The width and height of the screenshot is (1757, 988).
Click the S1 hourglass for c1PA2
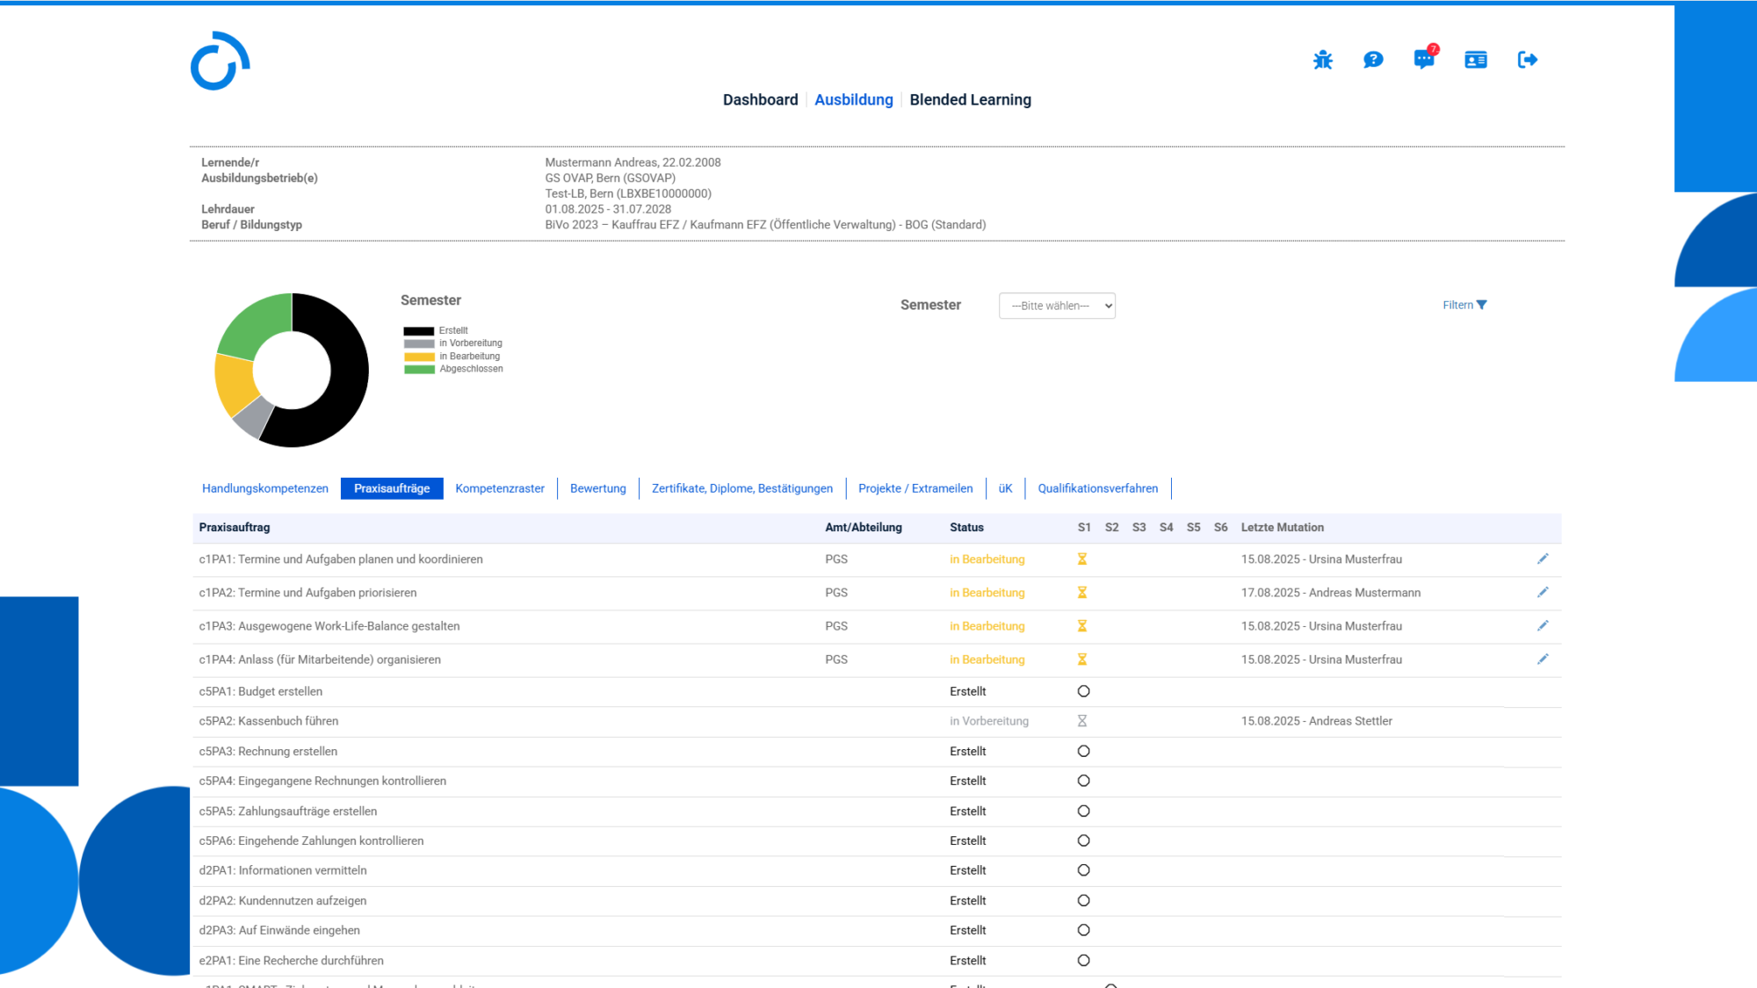tap(1082, 593)
